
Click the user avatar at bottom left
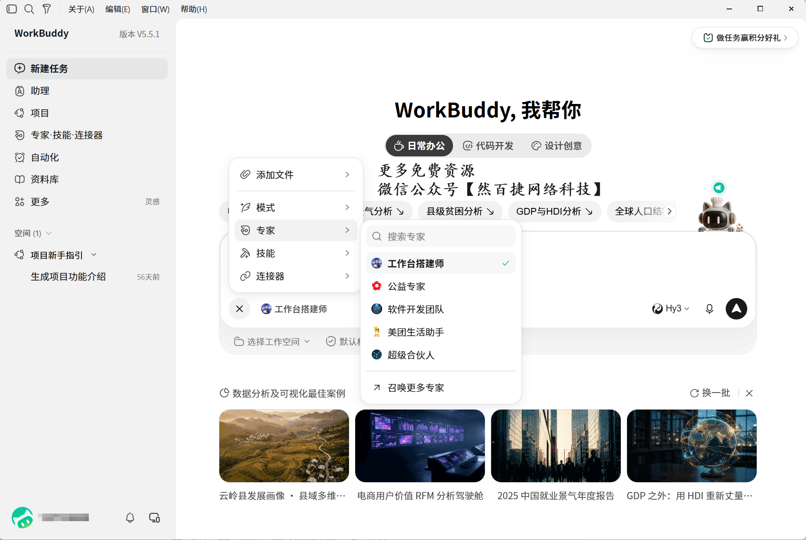tap(22, 518)
